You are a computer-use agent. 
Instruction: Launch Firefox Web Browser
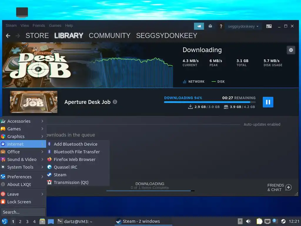[78, 159]
